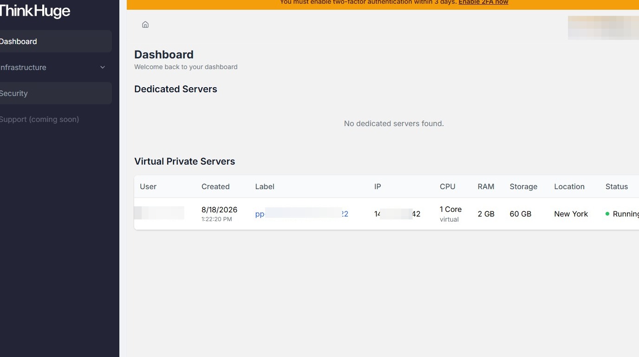639x357 pixels.
Task: Click the home breadcrumb icon
Action: tap(145, 25)
